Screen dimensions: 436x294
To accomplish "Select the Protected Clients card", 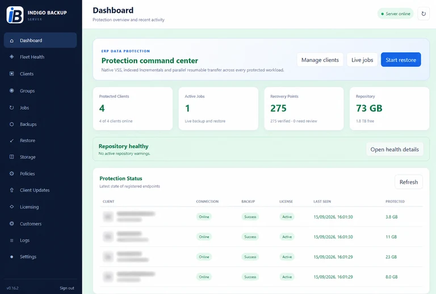I will [133, 108].
